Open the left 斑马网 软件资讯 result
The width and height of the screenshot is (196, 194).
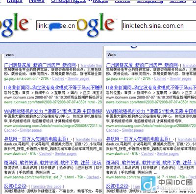[x=52, y=163]
